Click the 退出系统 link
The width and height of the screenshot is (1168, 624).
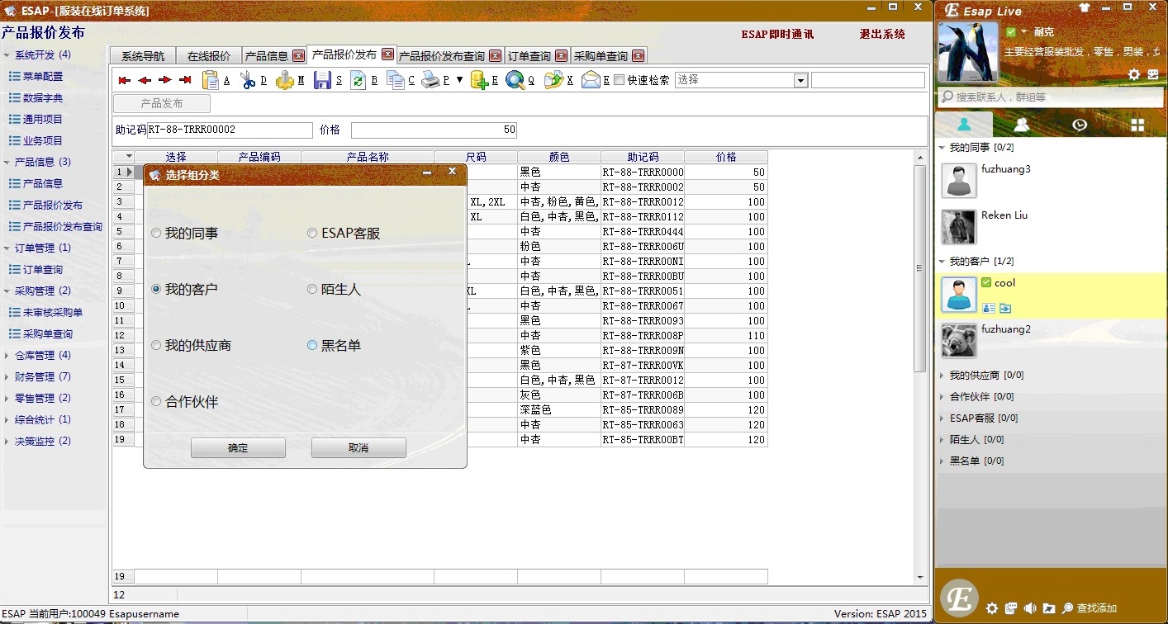click(881, 35)
